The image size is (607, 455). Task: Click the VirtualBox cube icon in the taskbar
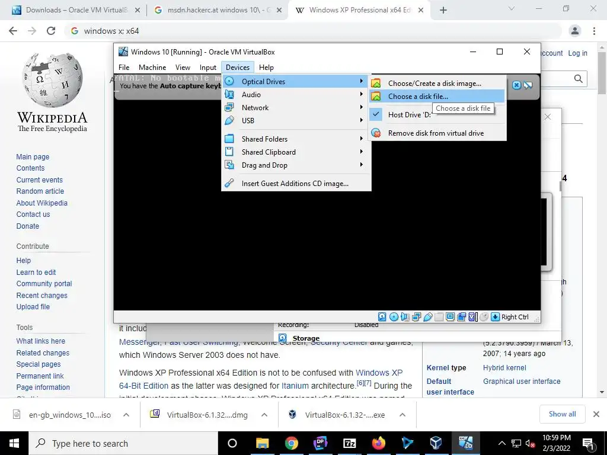(x=436, y=443)
